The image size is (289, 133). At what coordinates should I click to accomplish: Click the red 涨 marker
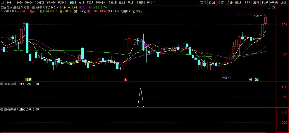coord(126,80)
